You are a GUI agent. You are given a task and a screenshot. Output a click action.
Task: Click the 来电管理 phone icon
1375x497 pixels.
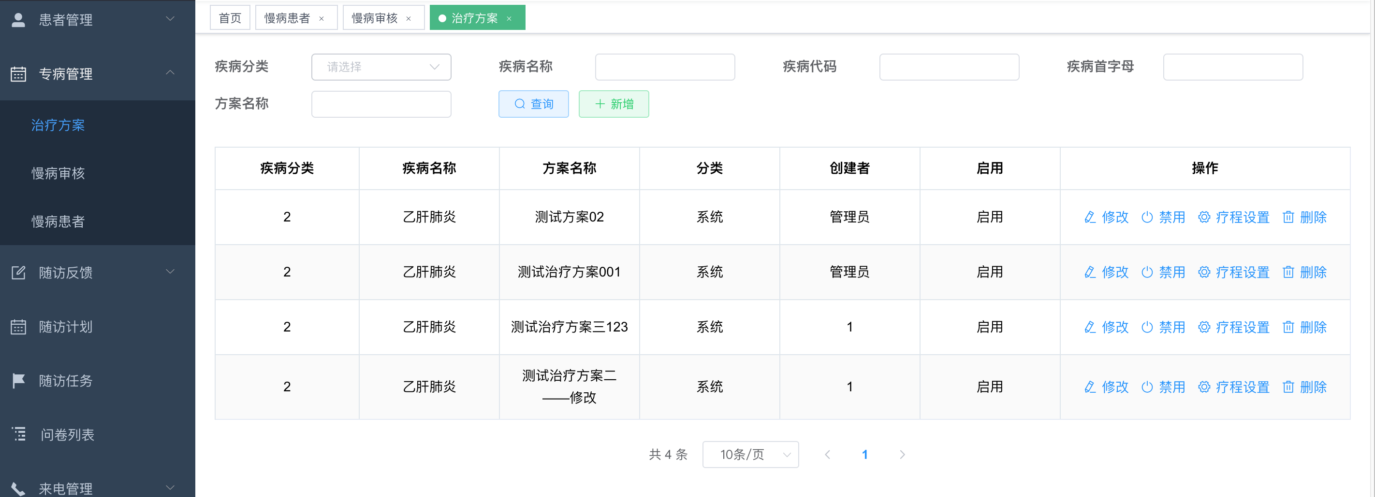[18, 488]
